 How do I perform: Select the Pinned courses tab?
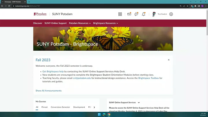pyautogui.click(x=44, y=107)
